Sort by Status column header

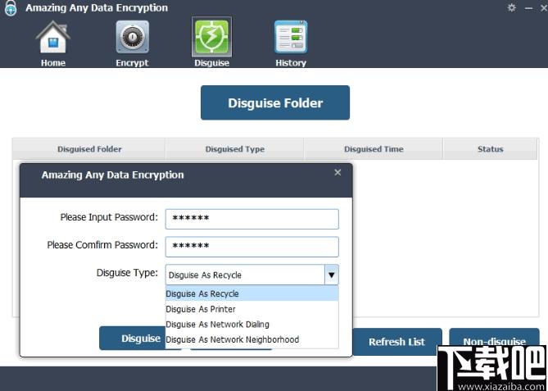click(x=491, y=149)
